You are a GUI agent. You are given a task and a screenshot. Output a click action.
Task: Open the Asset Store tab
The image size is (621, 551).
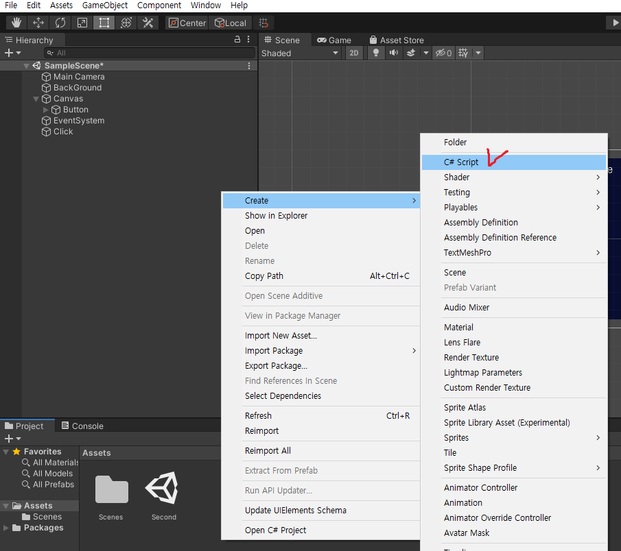[397, 40]
